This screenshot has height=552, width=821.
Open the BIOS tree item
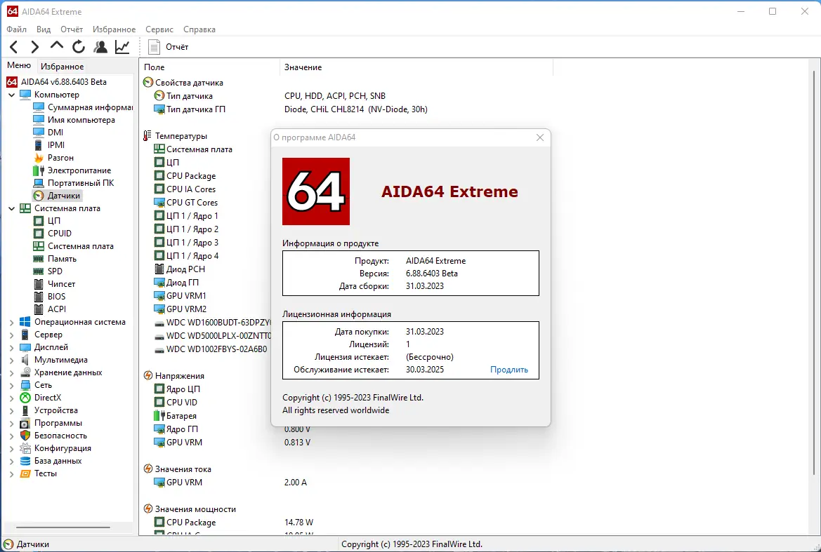pos(50,297)
